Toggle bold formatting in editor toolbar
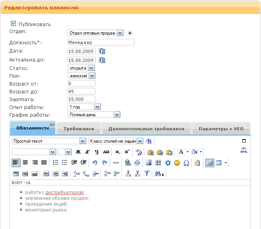The image size is (261, 229). (x=78, y=152)
